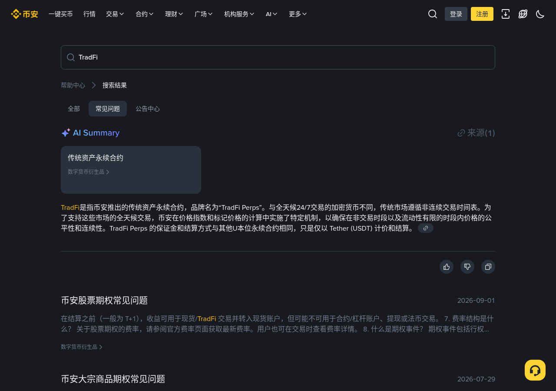
Task: Switch to the 公告中心 tab
Action: pos(148,109)
